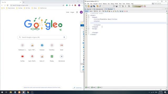Click the microphone voice search icon
This screenshot has height=94, width=168.
pos(64,37)
